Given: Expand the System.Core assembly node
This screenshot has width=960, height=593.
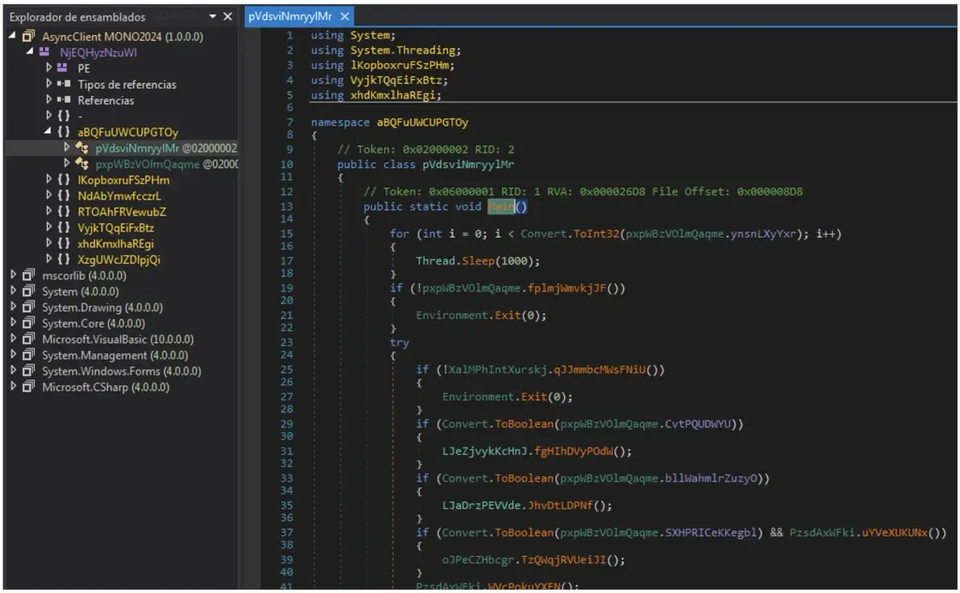Looking at the screenshot, I should [14, 323].
